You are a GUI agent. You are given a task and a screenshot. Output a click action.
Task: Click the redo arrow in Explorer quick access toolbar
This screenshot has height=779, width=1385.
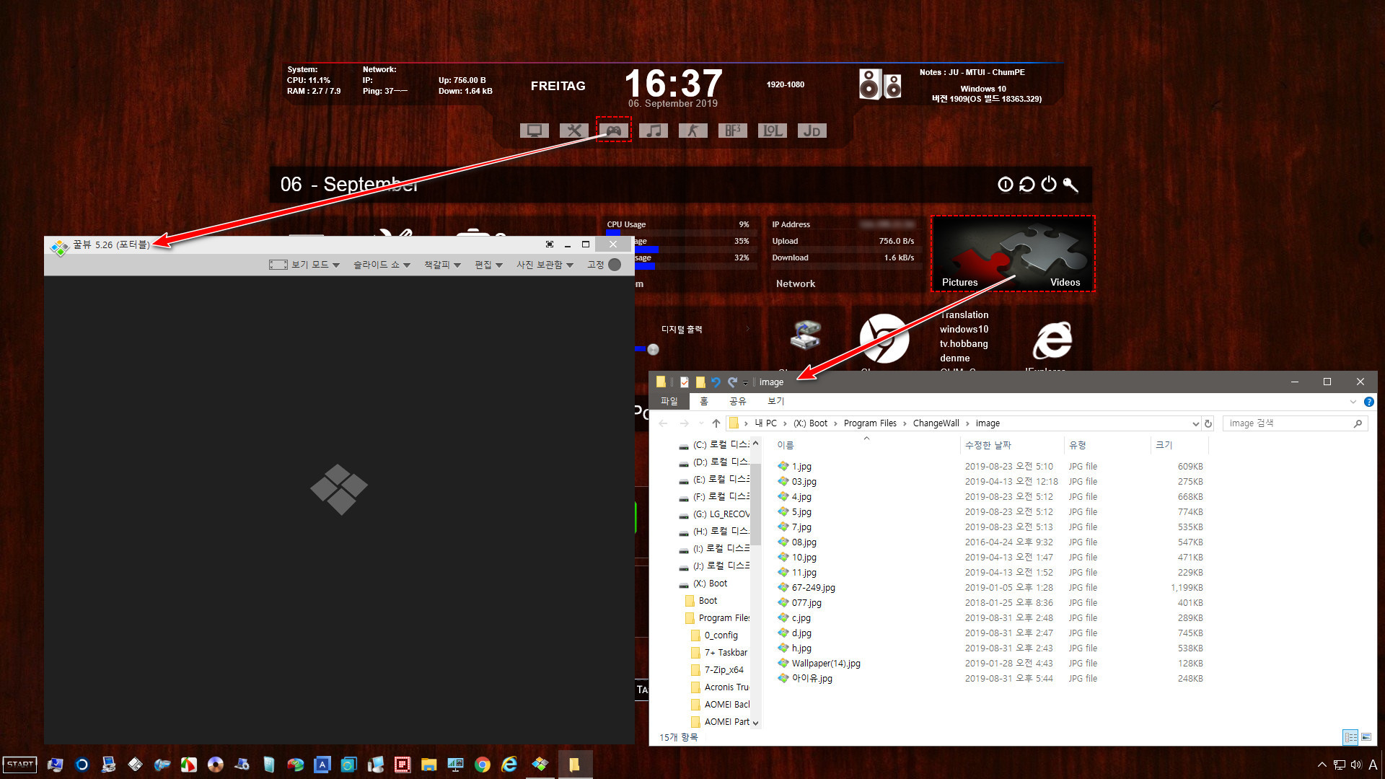[732, 382]
